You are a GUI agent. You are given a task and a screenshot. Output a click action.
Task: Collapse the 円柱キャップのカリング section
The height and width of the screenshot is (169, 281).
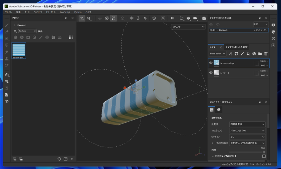point(213,156)
